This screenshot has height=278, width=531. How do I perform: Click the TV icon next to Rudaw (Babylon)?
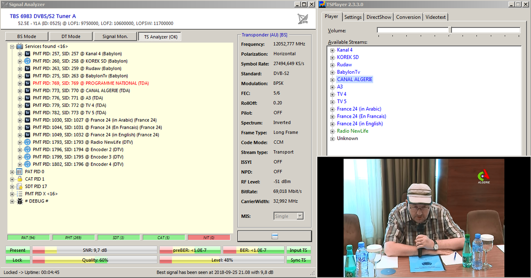point(27,68)
